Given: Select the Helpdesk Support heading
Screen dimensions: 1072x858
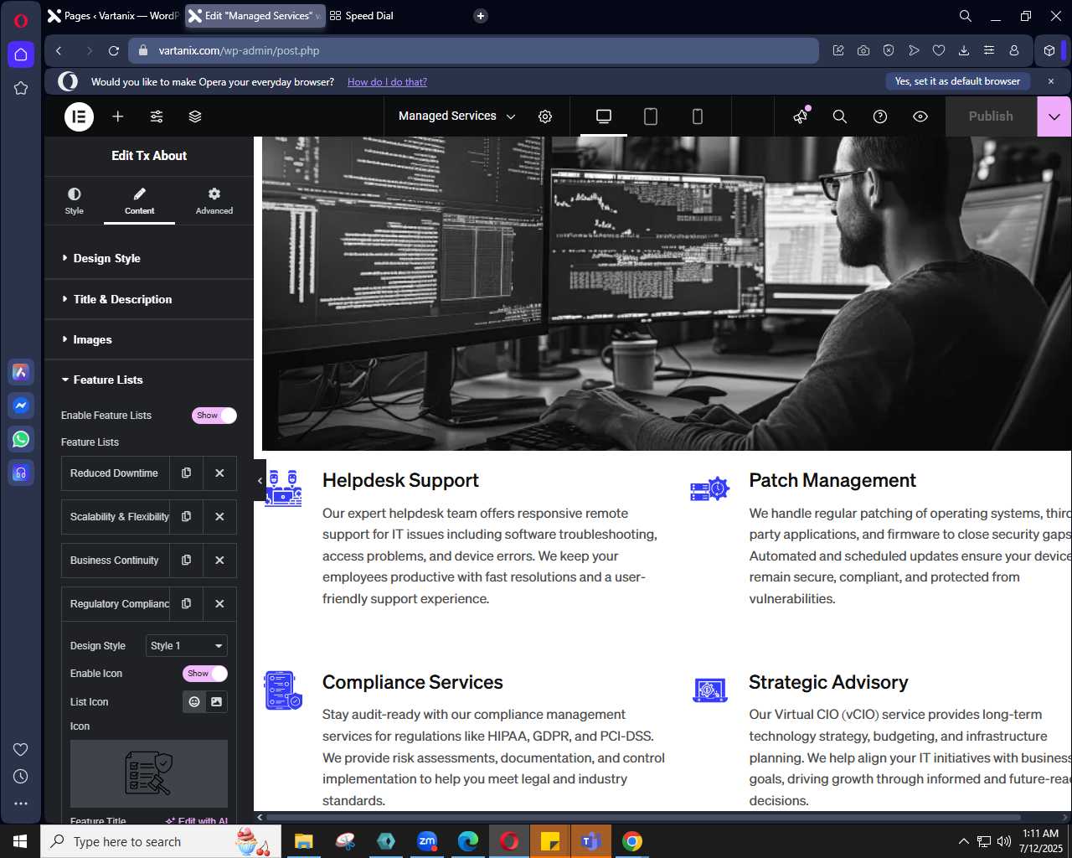Looking at the screenshot, I should point(400,480).
